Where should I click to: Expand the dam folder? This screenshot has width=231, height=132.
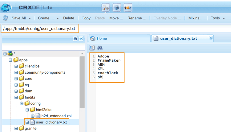[16, 91]
